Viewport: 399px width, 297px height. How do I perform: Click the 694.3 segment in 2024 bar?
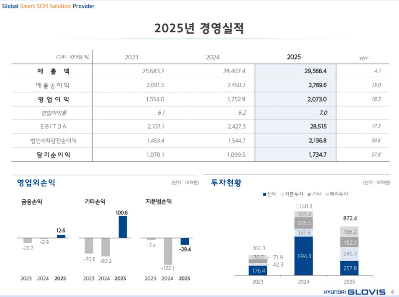point(303,256)
